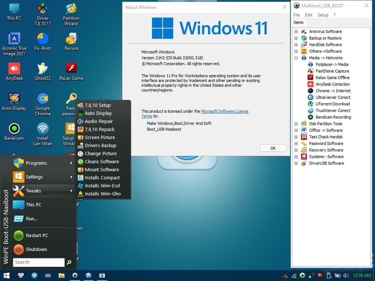This screenshot has height=281, width=375.
Task: Click the Wi-Fi icon on taskbar
Action: point(34,276)
